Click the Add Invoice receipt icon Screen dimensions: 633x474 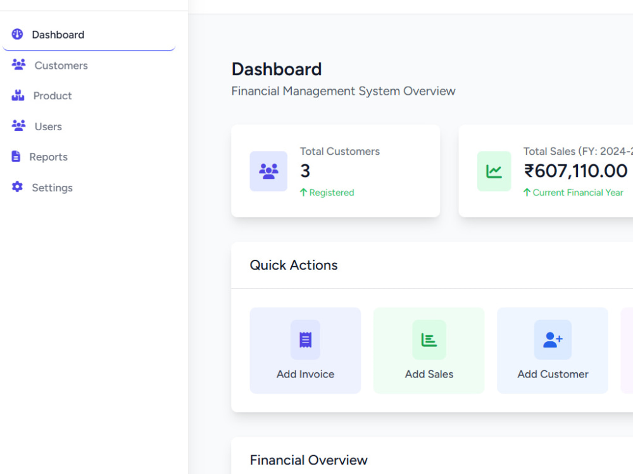[x=305, y=340]
